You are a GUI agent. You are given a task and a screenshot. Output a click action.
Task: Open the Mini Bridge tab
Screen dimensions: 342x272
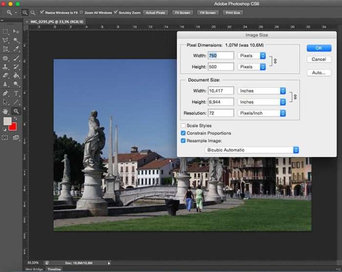pyautogui.click(x=34, y=269)
